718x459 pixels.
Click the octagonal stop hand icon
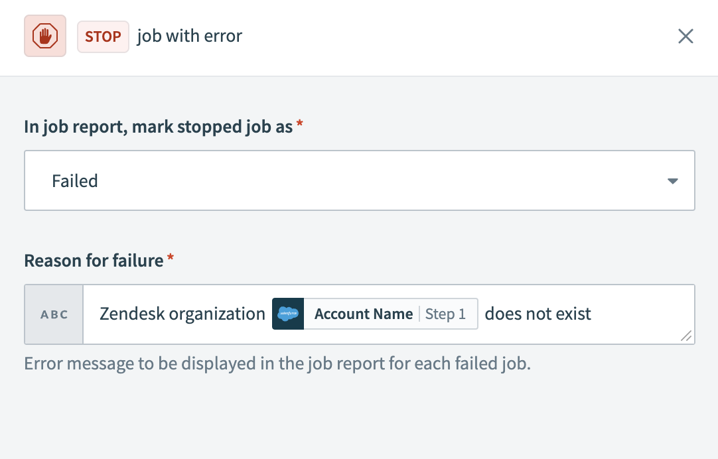tap(44, 36)
